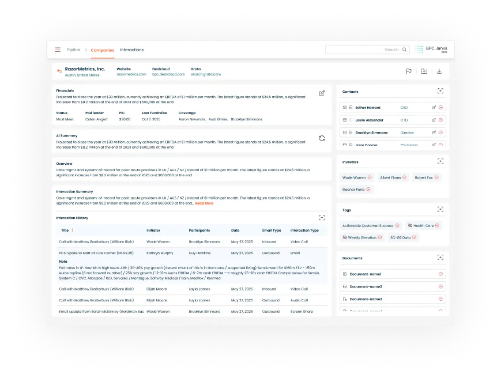The height and width of the screenshot is (378, 501).
Task: Click the email icon next to Esther Howard
Action: pyautogui.click(x=344, y=107)
